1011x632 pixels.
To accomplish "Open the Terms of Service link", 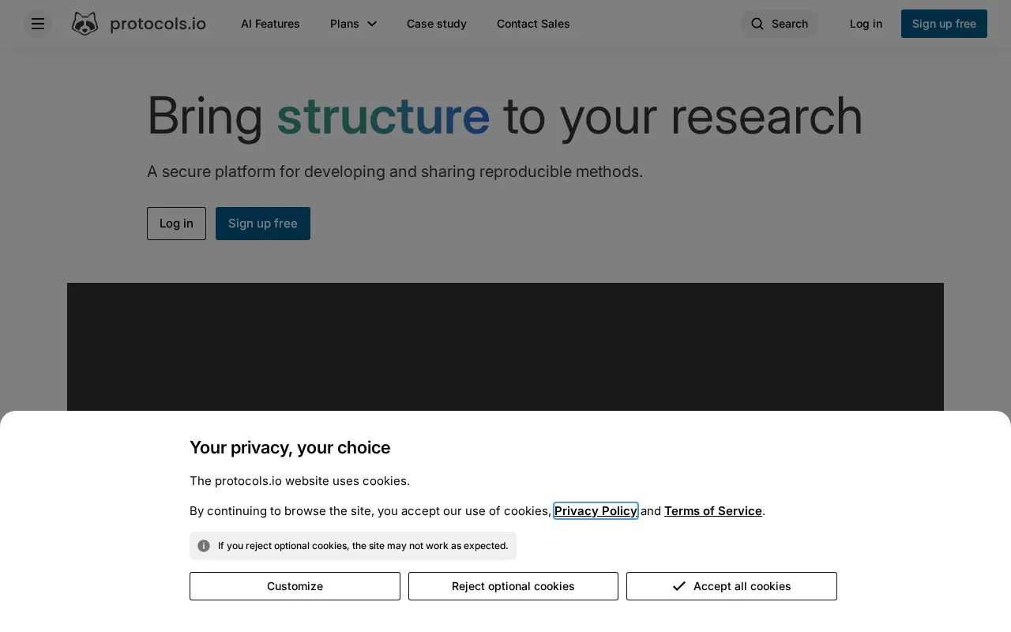I will pyautogui.click(x=713, y=511).
